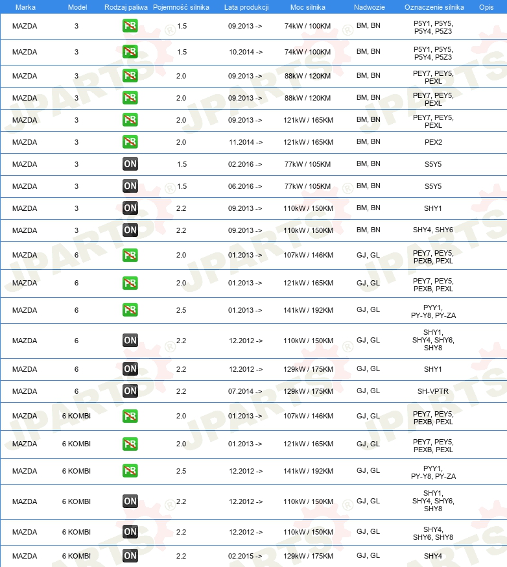
Task: Click the petrol icon in the 10.2014 Mazda 3 row
Action: (x=130, y=52)
